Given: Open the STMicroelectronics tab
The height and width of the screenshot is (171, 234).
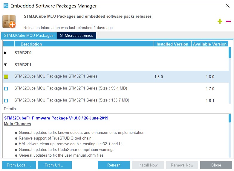Looking at the screenshot, I should tap(77, 35).
